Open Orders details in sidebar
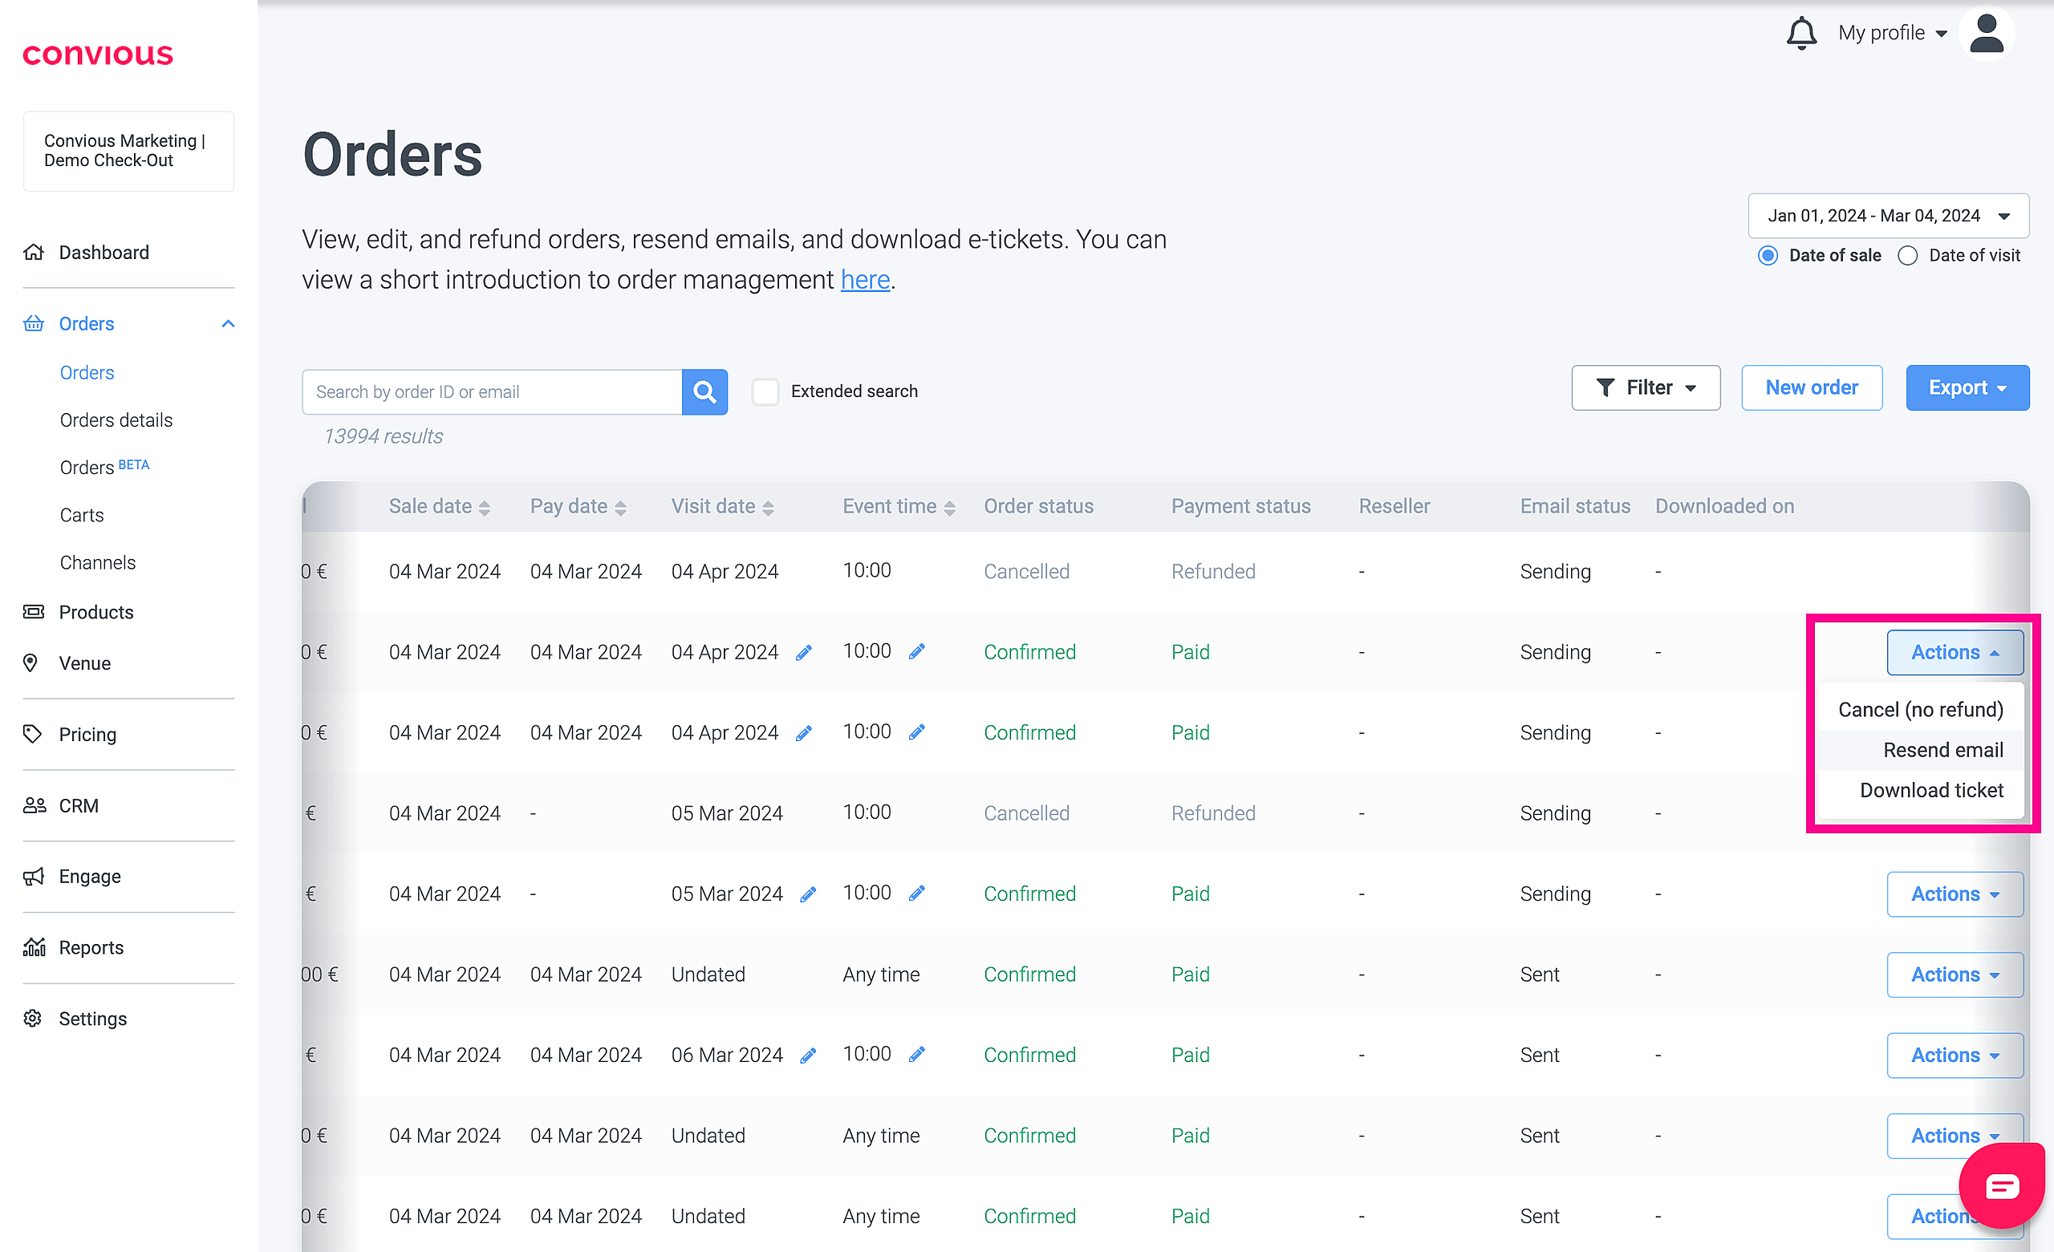The width and height of the screenshot is (2054, 1252). 116,420
